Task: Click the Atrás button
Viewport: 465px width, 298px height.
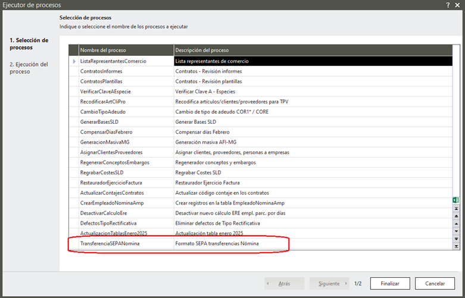Action: pyautogui.click(x=284, y=284)
